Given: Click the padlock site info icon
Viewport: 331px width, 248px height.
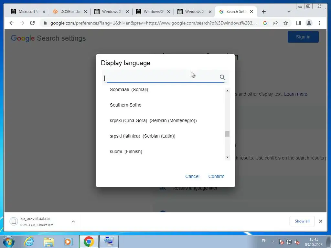Looking at the screenshot, I should click(x=45, y=23).
